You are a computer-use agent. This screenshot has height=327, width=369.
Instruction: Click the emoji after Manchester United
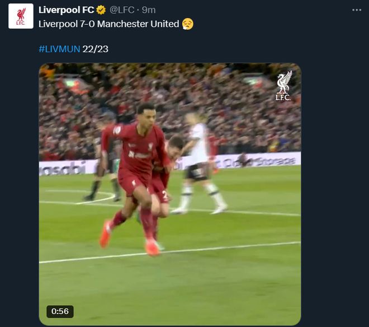[x=188, y=24]
